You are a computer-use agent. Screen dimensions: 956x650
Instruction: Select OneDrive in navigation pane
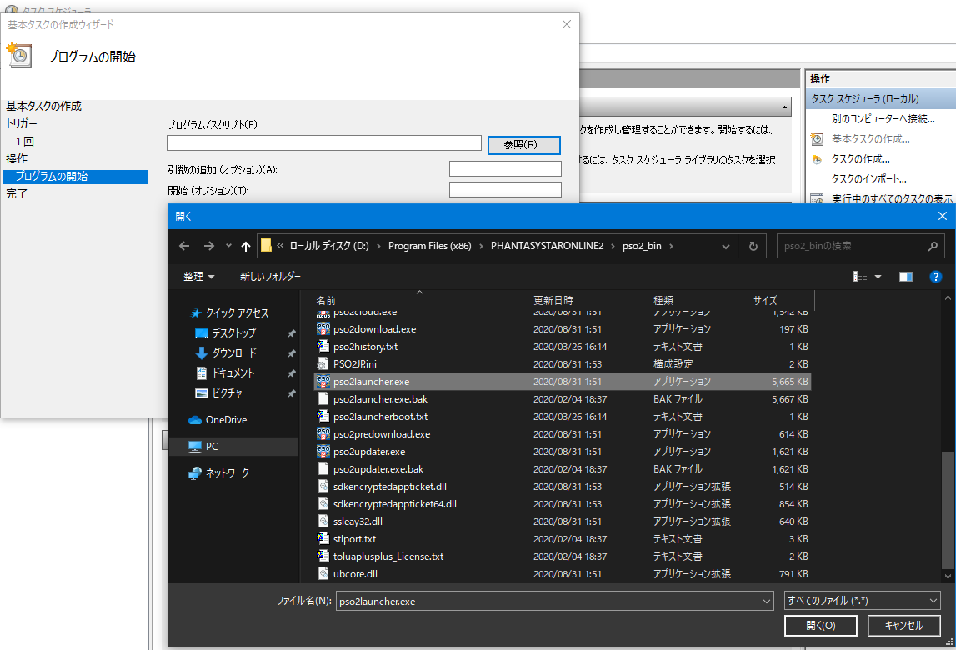pyautogui.click(x=226, y=419)
